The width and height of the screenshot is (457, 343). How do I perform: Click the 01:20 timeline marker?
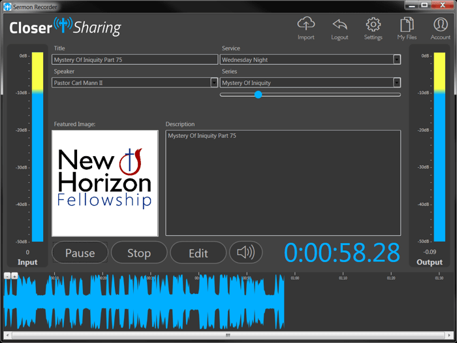391,278
